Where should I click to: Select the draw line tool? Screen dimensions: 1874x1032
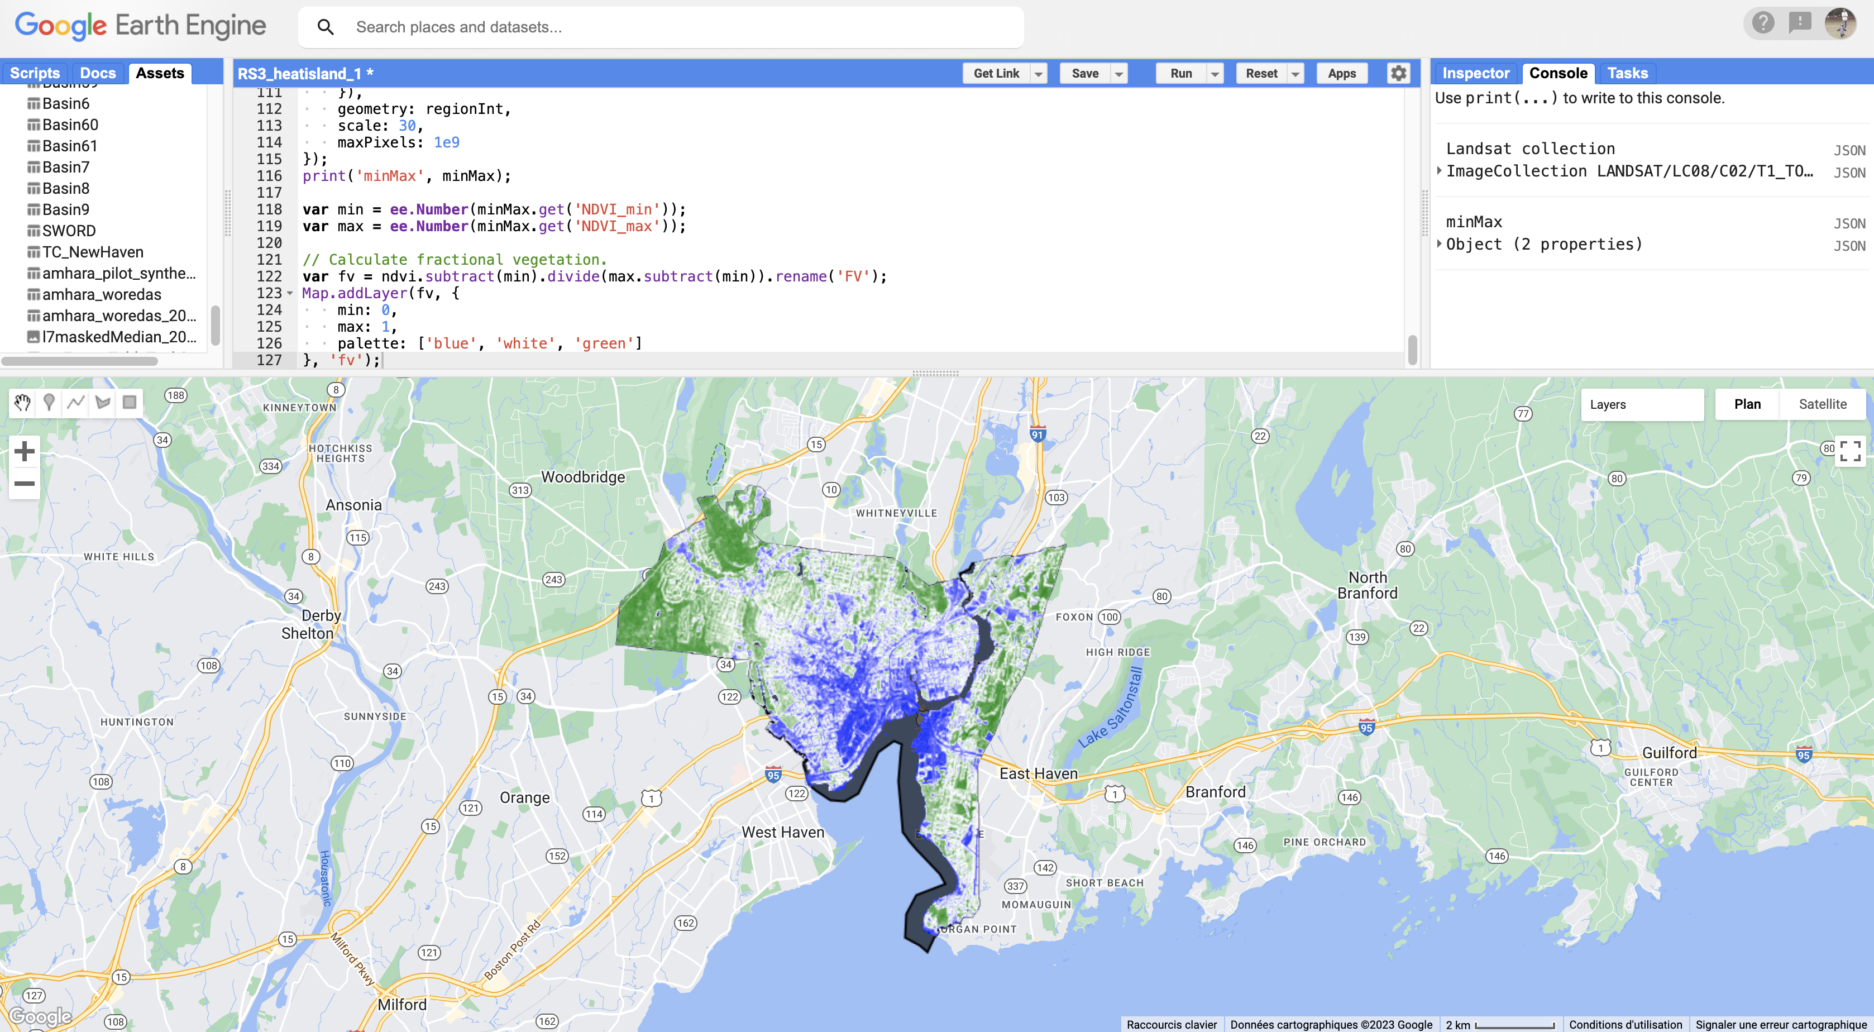75,403
